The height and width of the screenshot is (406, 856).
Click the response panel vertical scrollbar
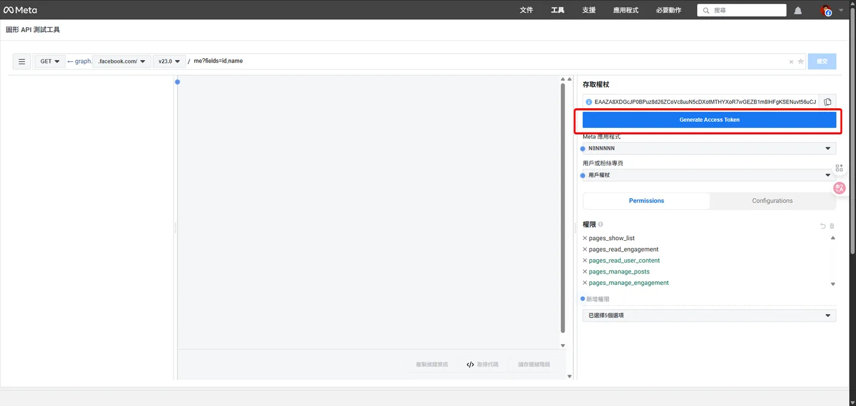[x=563, y=208]
